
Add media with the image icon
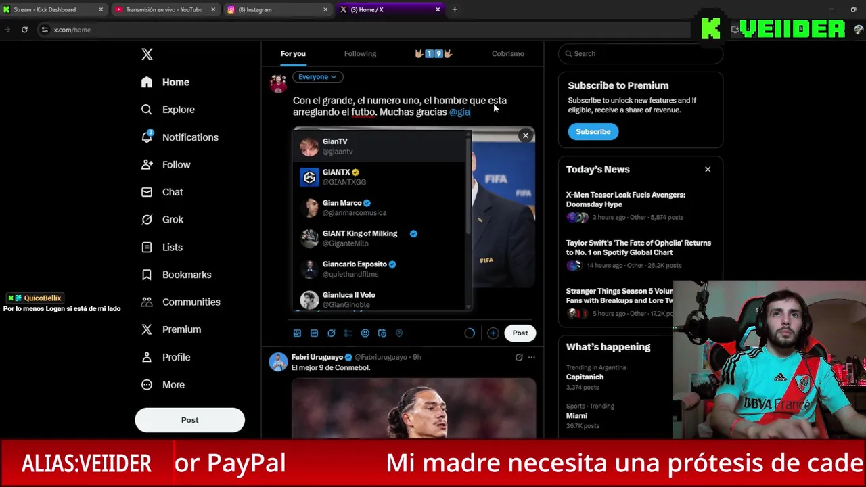(297, 333)
